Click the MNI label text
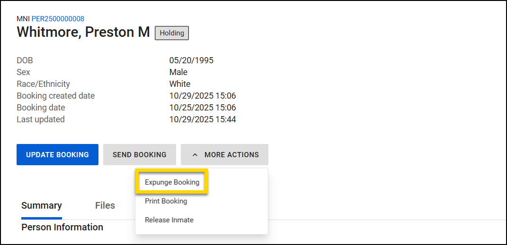This screenshot has width=507, height=245. tap(23, 19)
